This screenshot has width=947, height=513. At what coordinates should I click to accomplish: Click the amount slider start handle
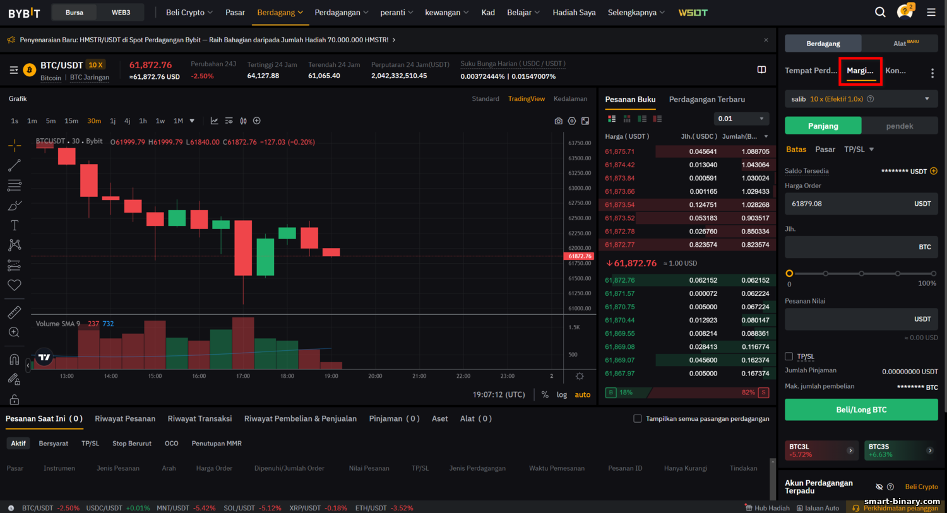[789, 273]
